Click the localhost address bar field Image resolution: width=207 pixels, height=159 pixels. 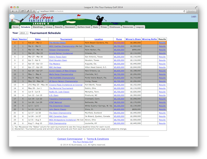point(109,11)
